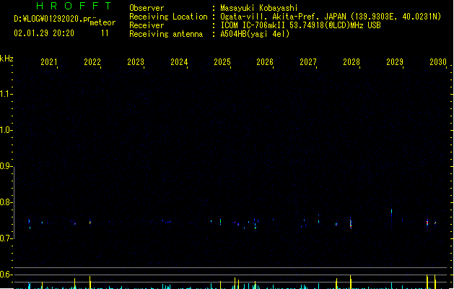This screenshot has height=289, width=454.
Task: Click the Observer label
Action: point(147,8)
